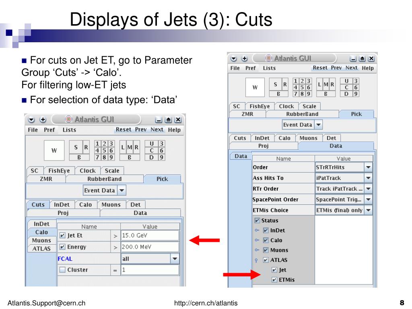Click the '=' operator next to Cluster
Viewport: 412px width, 309px height.
pyautogui.click(x=115, y=270)
